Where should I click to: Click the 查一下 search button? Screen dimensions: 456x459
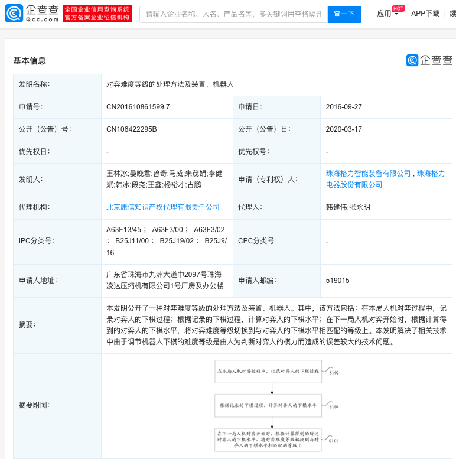(x=344, y=14)
